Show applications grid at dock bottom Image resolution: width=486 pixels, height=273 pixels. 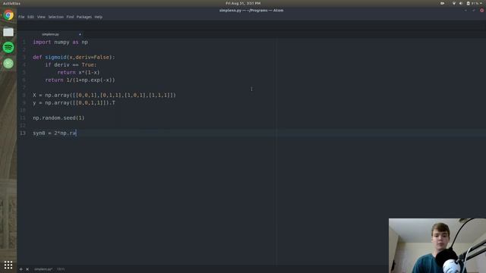point(8,265)
